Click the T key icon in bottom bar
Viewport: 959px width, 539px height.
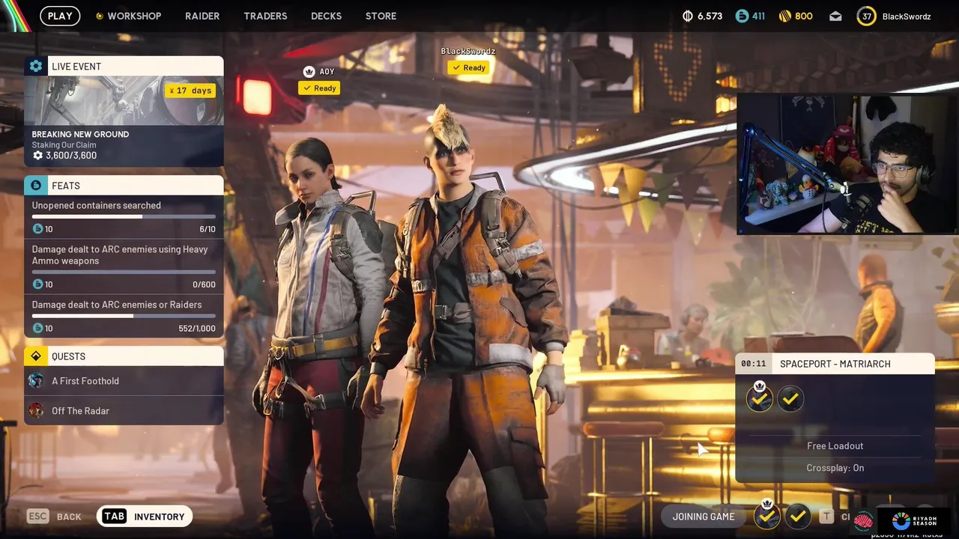click(826, 516)
